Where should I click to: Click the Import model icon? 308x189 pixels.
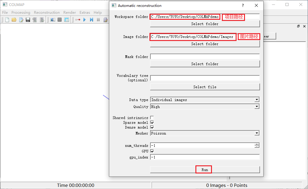(35, 19)
